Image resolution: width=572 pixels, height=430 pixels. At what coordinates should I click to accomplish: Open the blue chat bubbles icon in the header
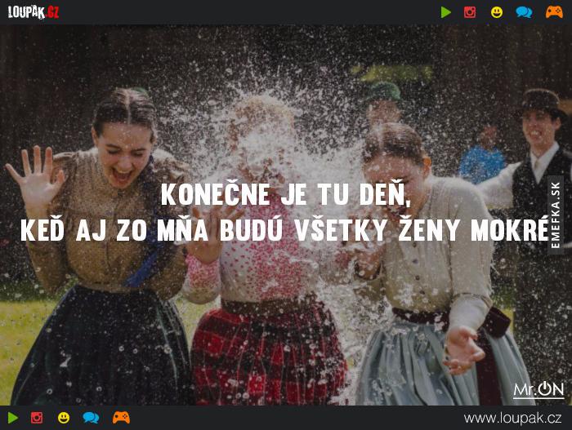pos(524,12)
